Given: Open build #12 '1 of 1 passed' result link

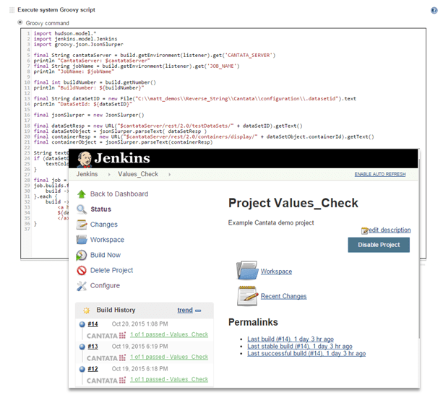Looking at the screenshot, I should point(169,379).
